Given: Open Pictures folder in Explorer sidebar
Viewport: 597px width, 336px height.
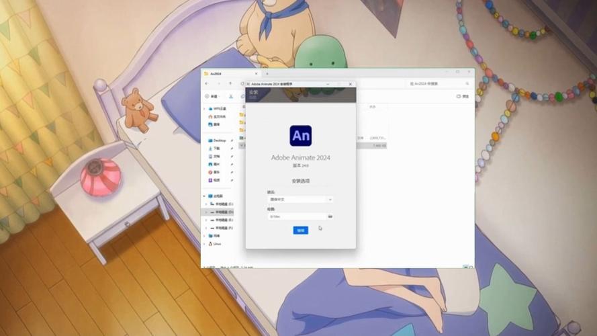Looking at the screenshot, I should click(214, 164).
